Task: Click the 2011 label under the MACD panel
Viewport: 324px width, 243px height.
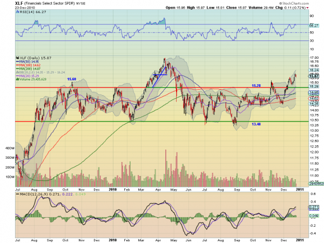Action: click(x=300, y=240)
